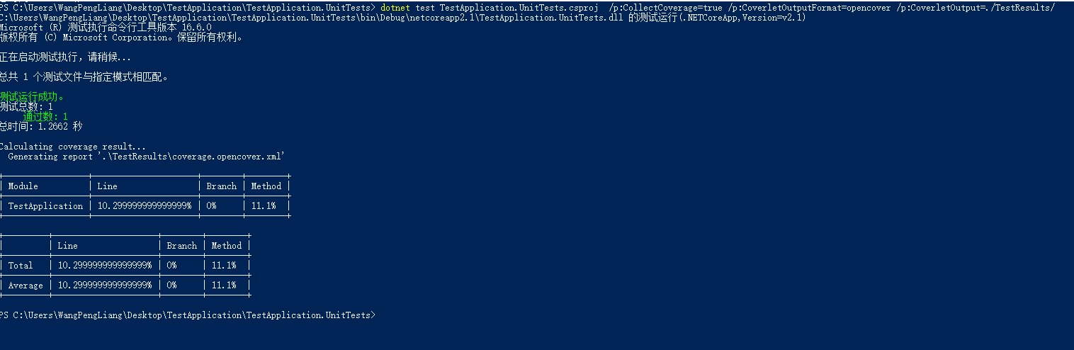Click the final PowerShell prompt line
Image resolution: width=1074 pixels, height=350 pixels.
188,315
